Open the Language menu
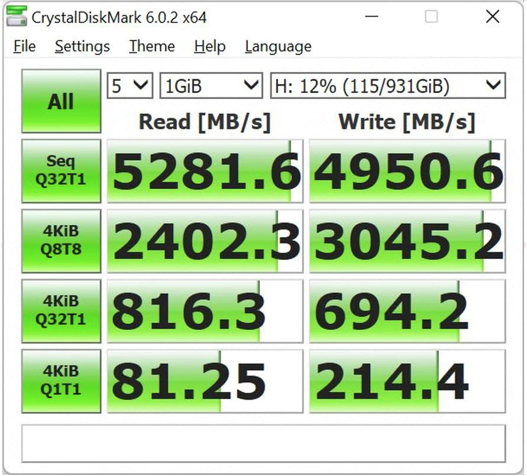Image resolution: width=527 pixels, height=476 pixels. tap(278, 46)
